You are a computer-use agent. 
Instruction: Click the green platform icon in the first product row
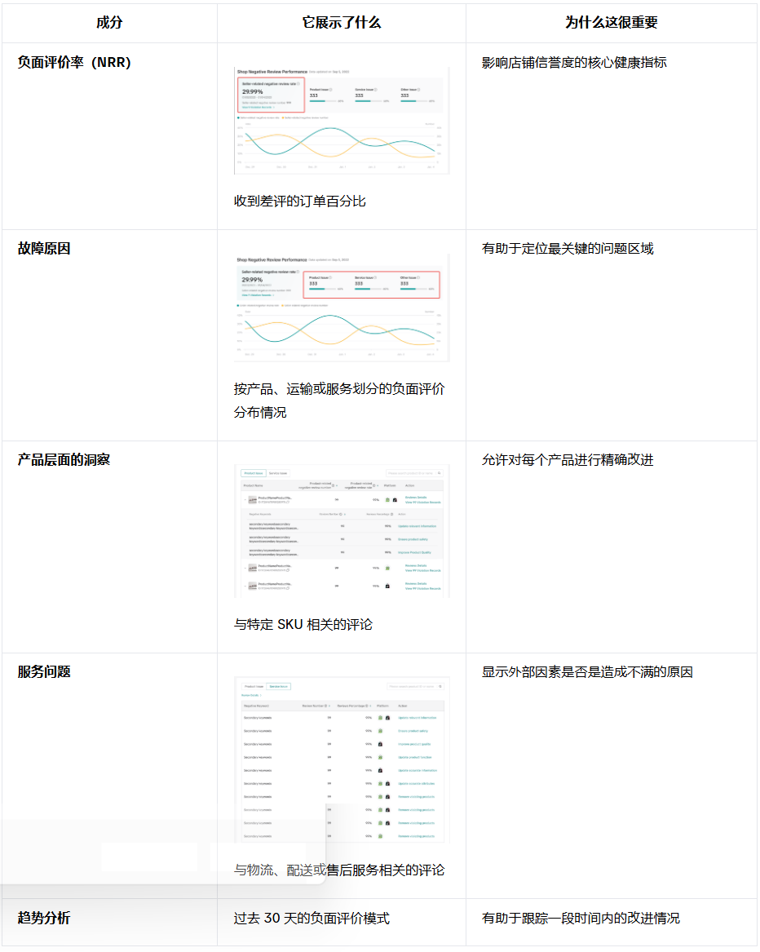387,499
